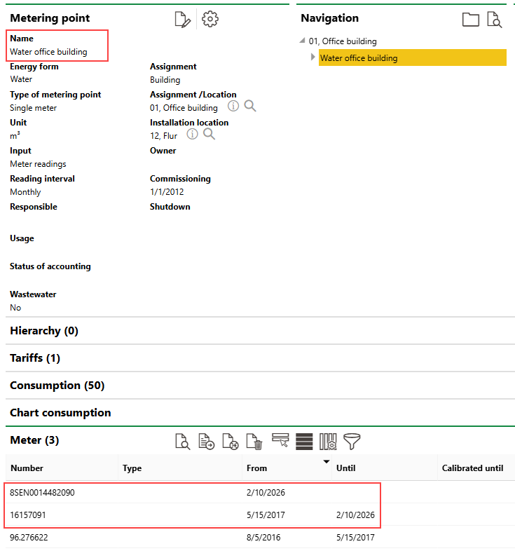Open the Chart consumption section
515x558 pixels.
coord(60,413)
